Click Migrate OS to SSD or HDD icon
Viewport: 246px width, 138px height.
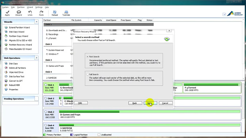pyautogui.click(x=6, y=40)
